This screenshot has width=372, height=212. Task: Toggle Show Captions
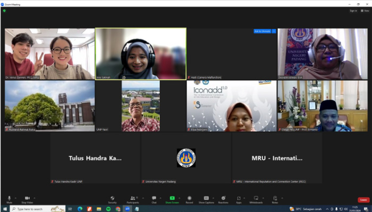(206, 199)
